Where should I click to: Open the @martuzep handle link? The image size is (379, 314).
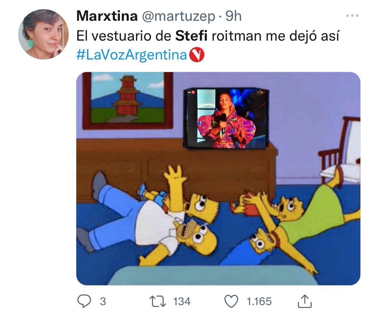click(178, 17)
